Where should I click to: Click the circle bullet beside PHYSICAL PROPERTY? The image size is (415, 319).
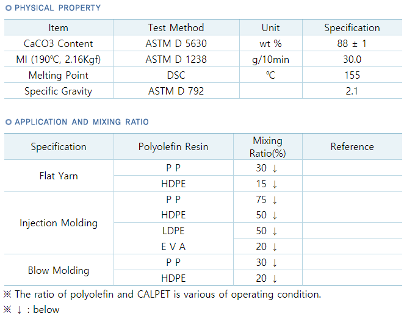click(x=9, y=8)
